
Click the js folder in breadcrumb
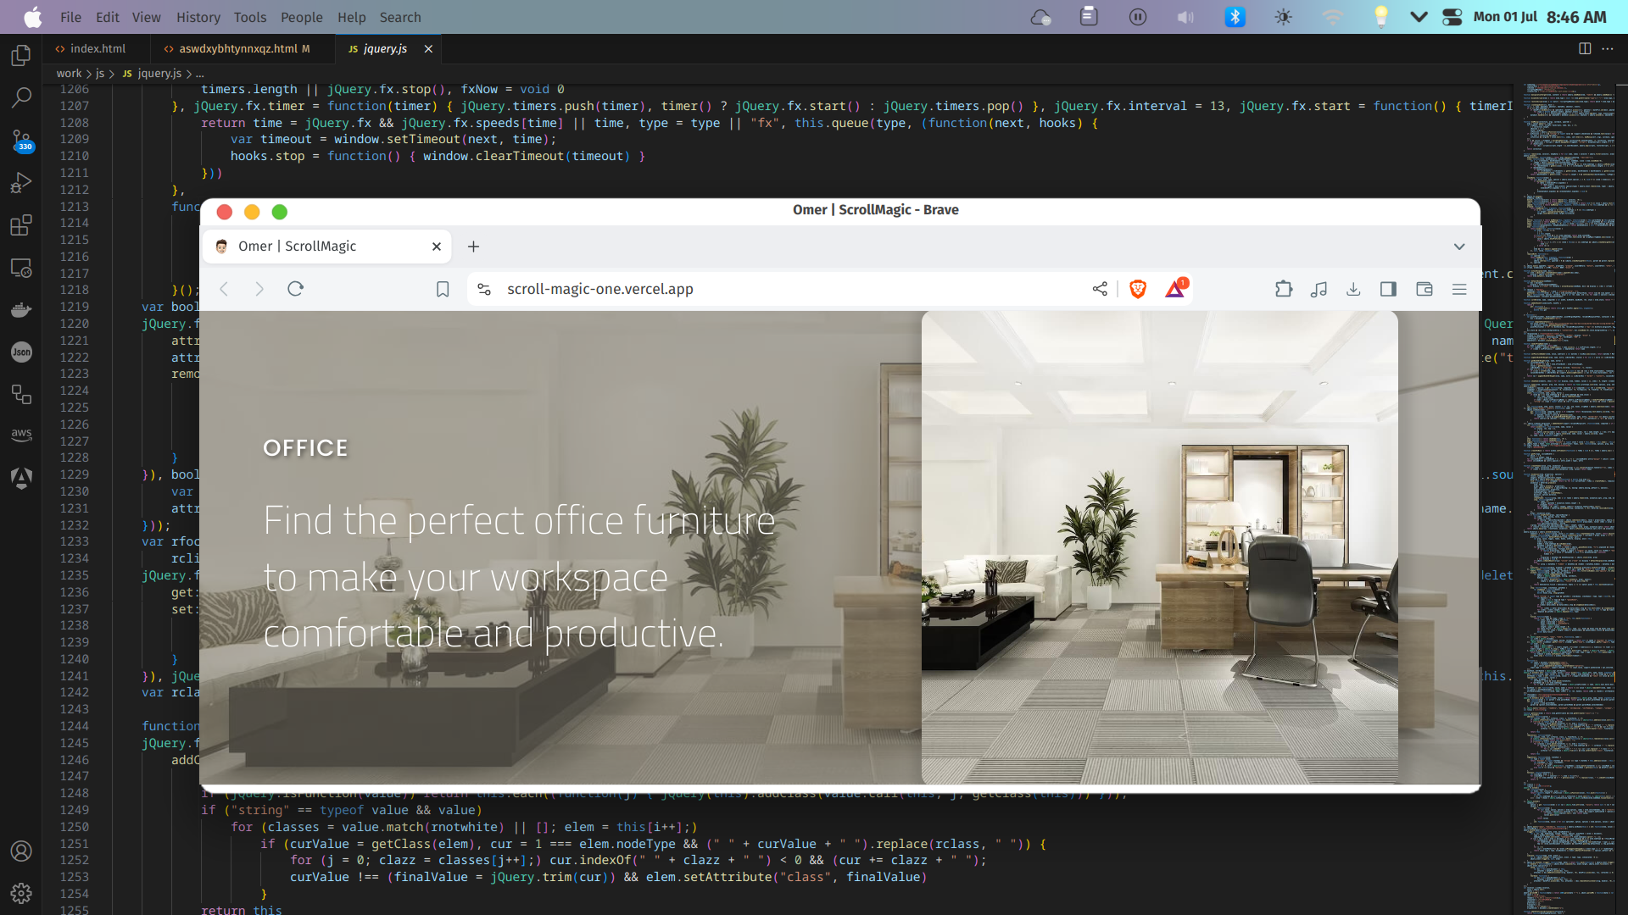[100, 74]
